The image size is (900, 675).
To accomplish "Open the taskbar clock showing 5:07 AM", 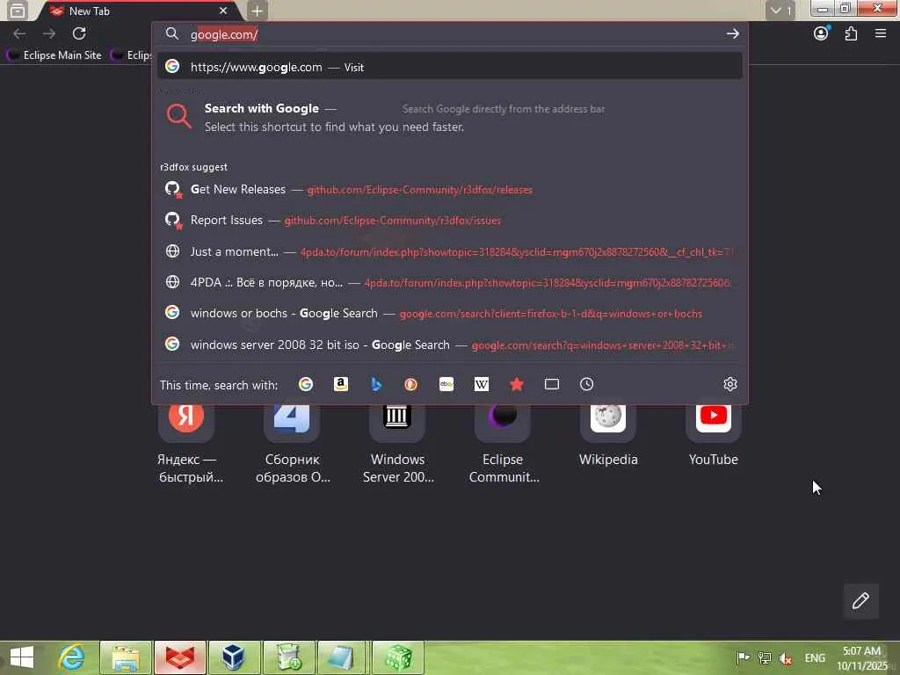I will [862, 658].
